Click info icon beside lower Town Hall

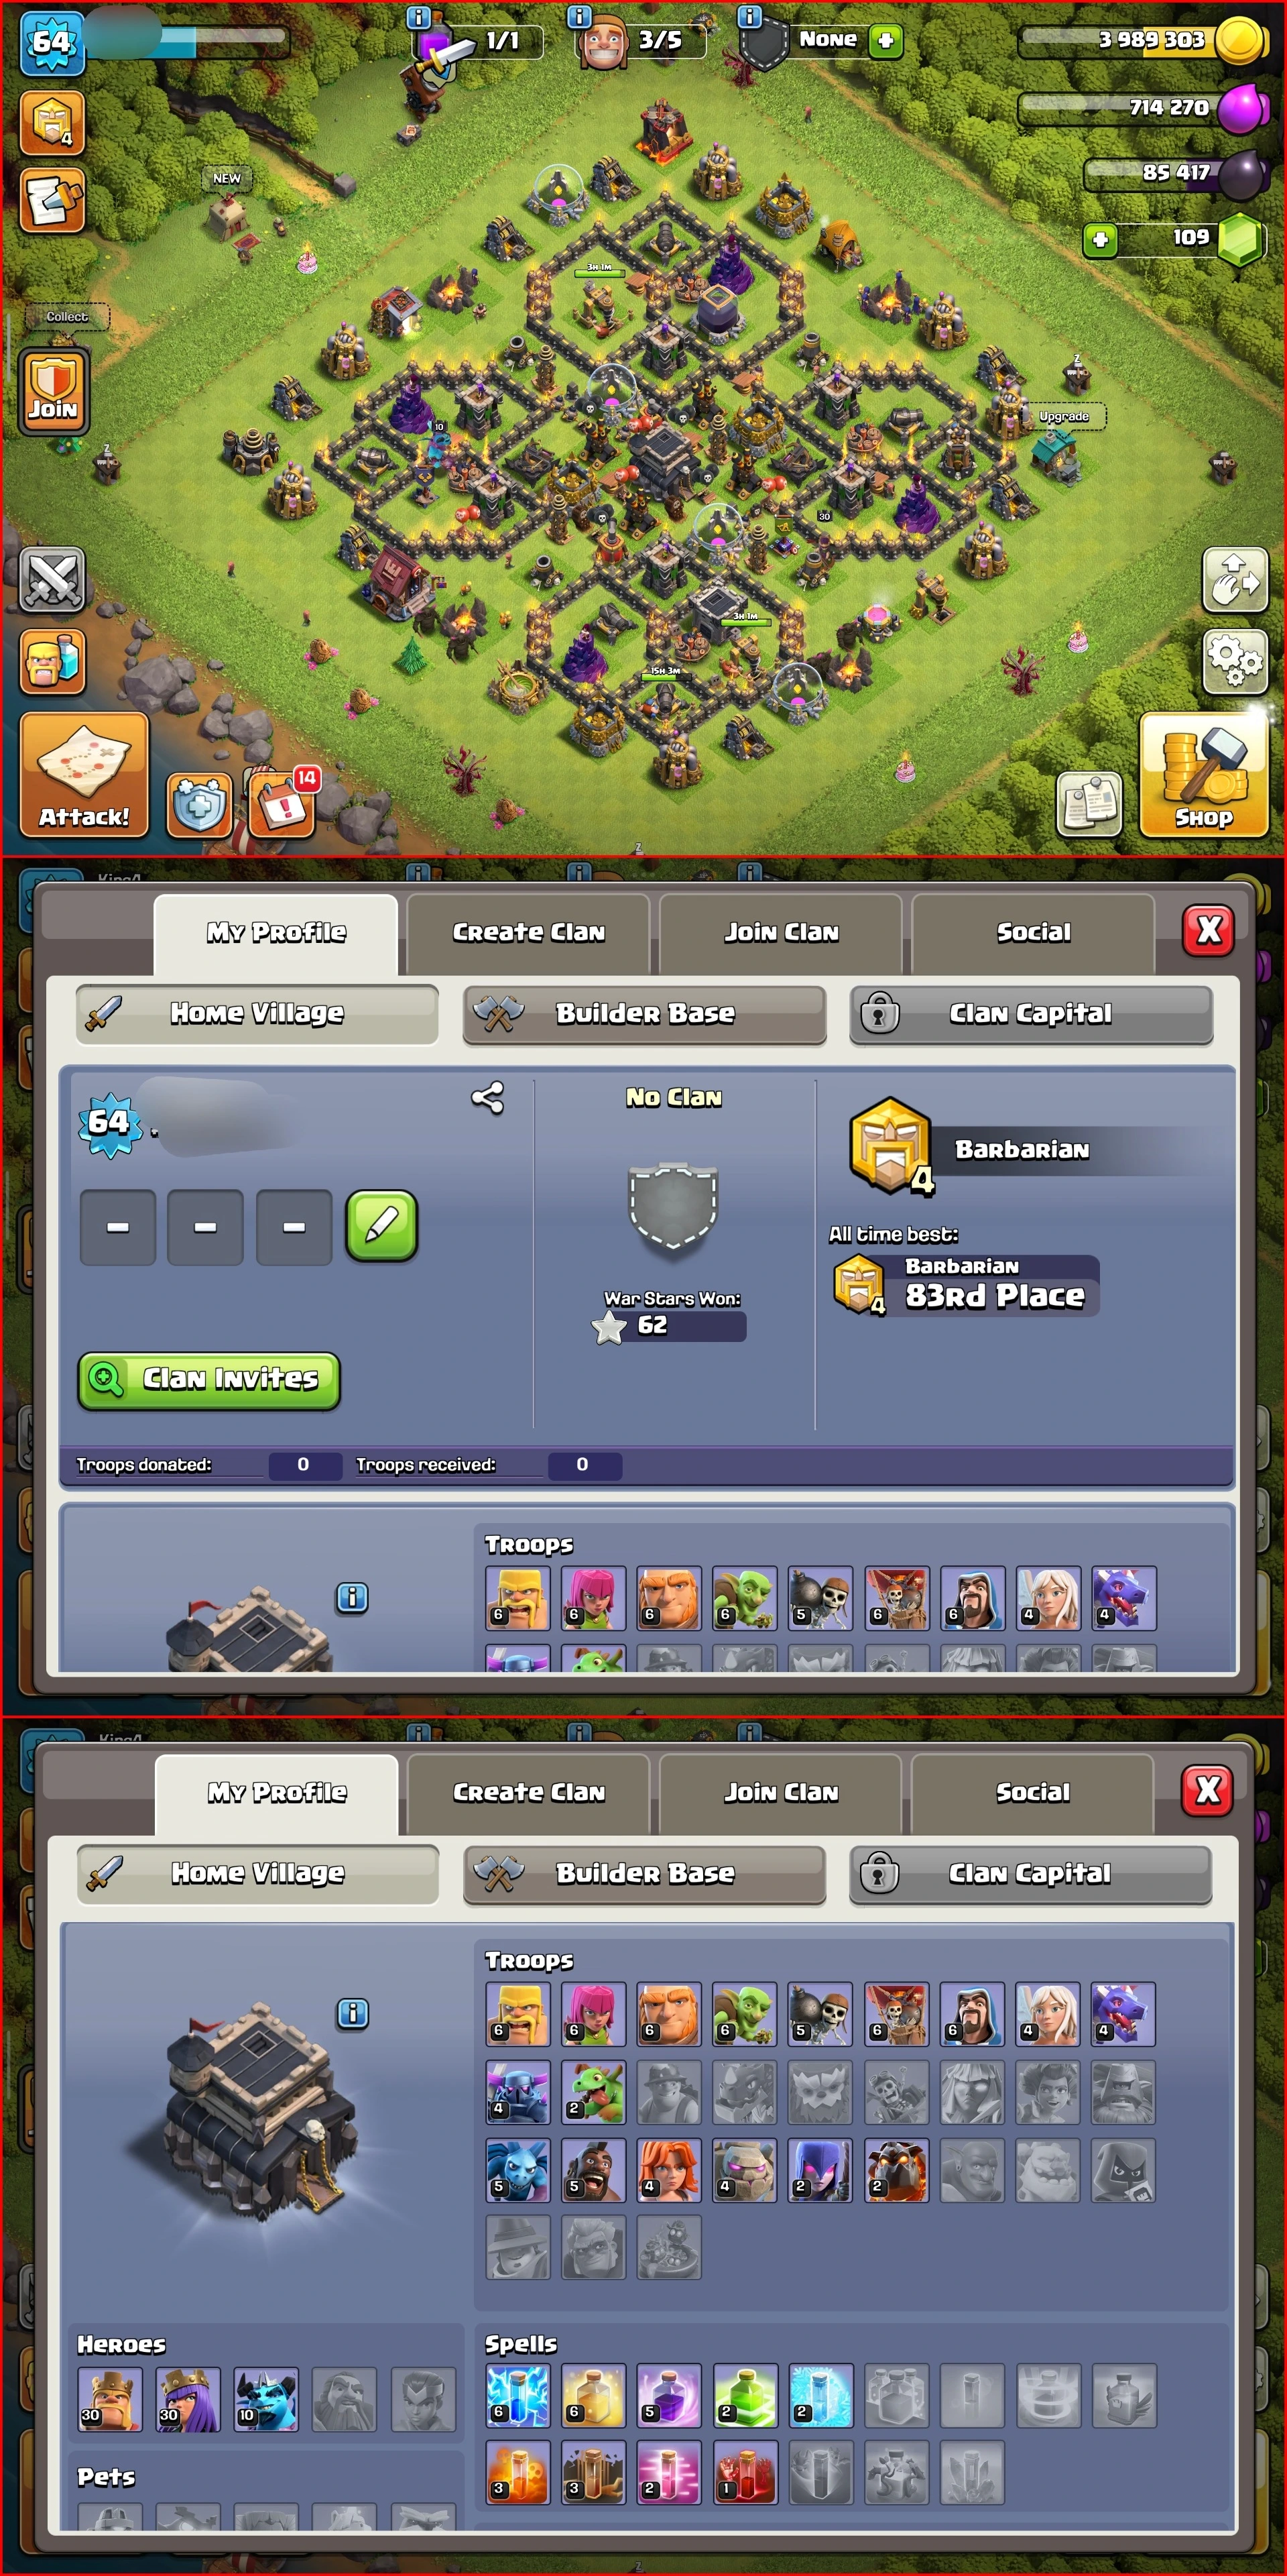(x=353, y=2013)
